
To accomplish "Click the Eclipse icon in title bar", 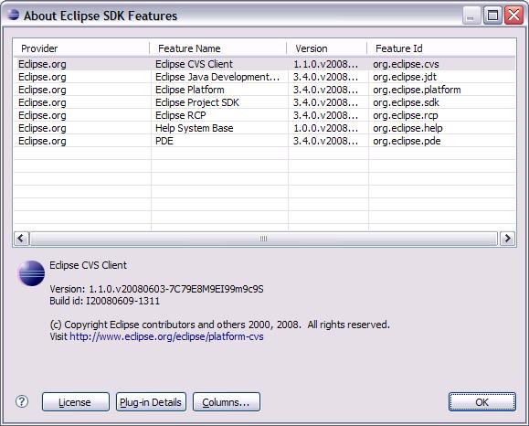I will 13,15.
